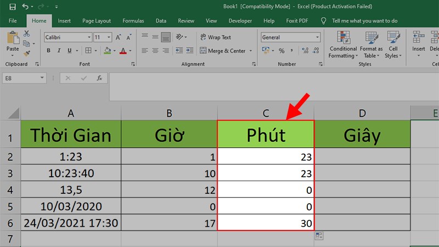Select row 4 header
Screen dimensions: 439x247
[x=10, y=190]
